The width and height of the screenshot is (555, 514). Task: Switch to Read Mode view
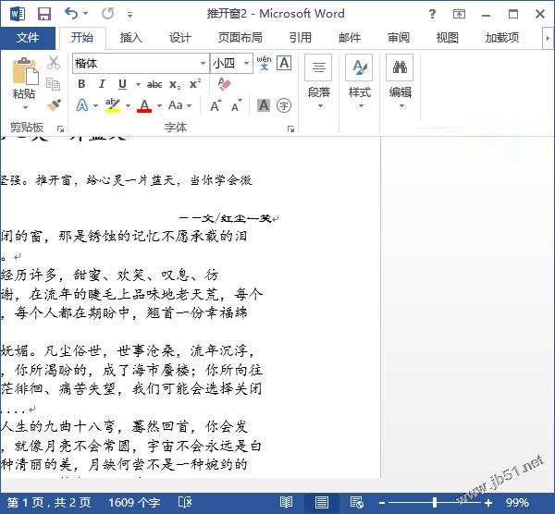coord(286,502)
